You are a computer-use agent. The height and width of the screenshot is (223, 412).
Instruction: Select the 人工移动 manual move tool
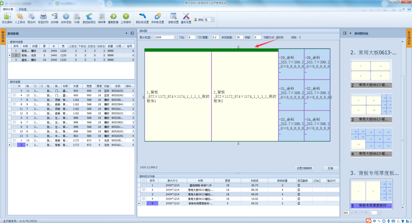20,18
